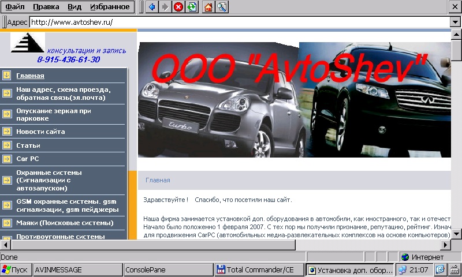Click the vertical scrollbar down arrow

[456, 234]
